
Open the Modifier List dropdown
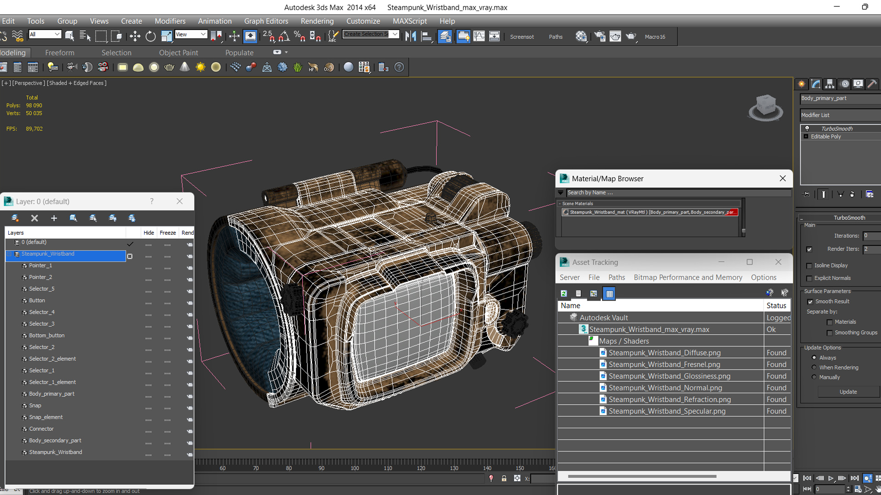coord(840,115)
